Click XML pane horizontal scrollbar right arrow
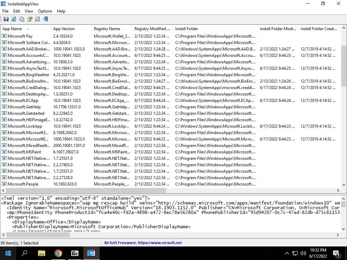The height and width of the screenshot is (260, 347). 338,235
